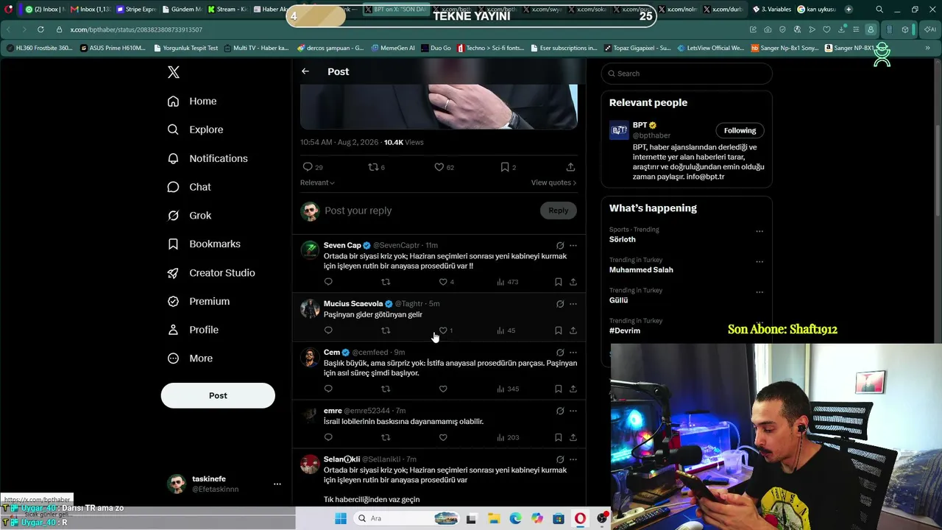Bookmark Seven Cap's reply
The height and width of the screenshot is (530, 942).
[x=559, y=282]
